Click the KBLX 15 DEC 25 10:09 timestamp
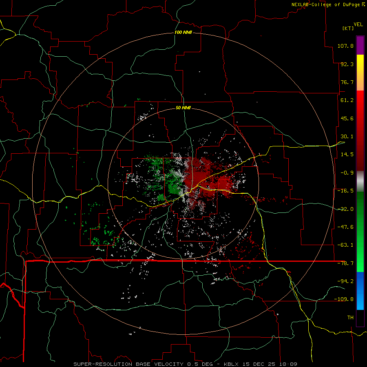367x367 pixels. pyautogui.click(x=261, y=364)
